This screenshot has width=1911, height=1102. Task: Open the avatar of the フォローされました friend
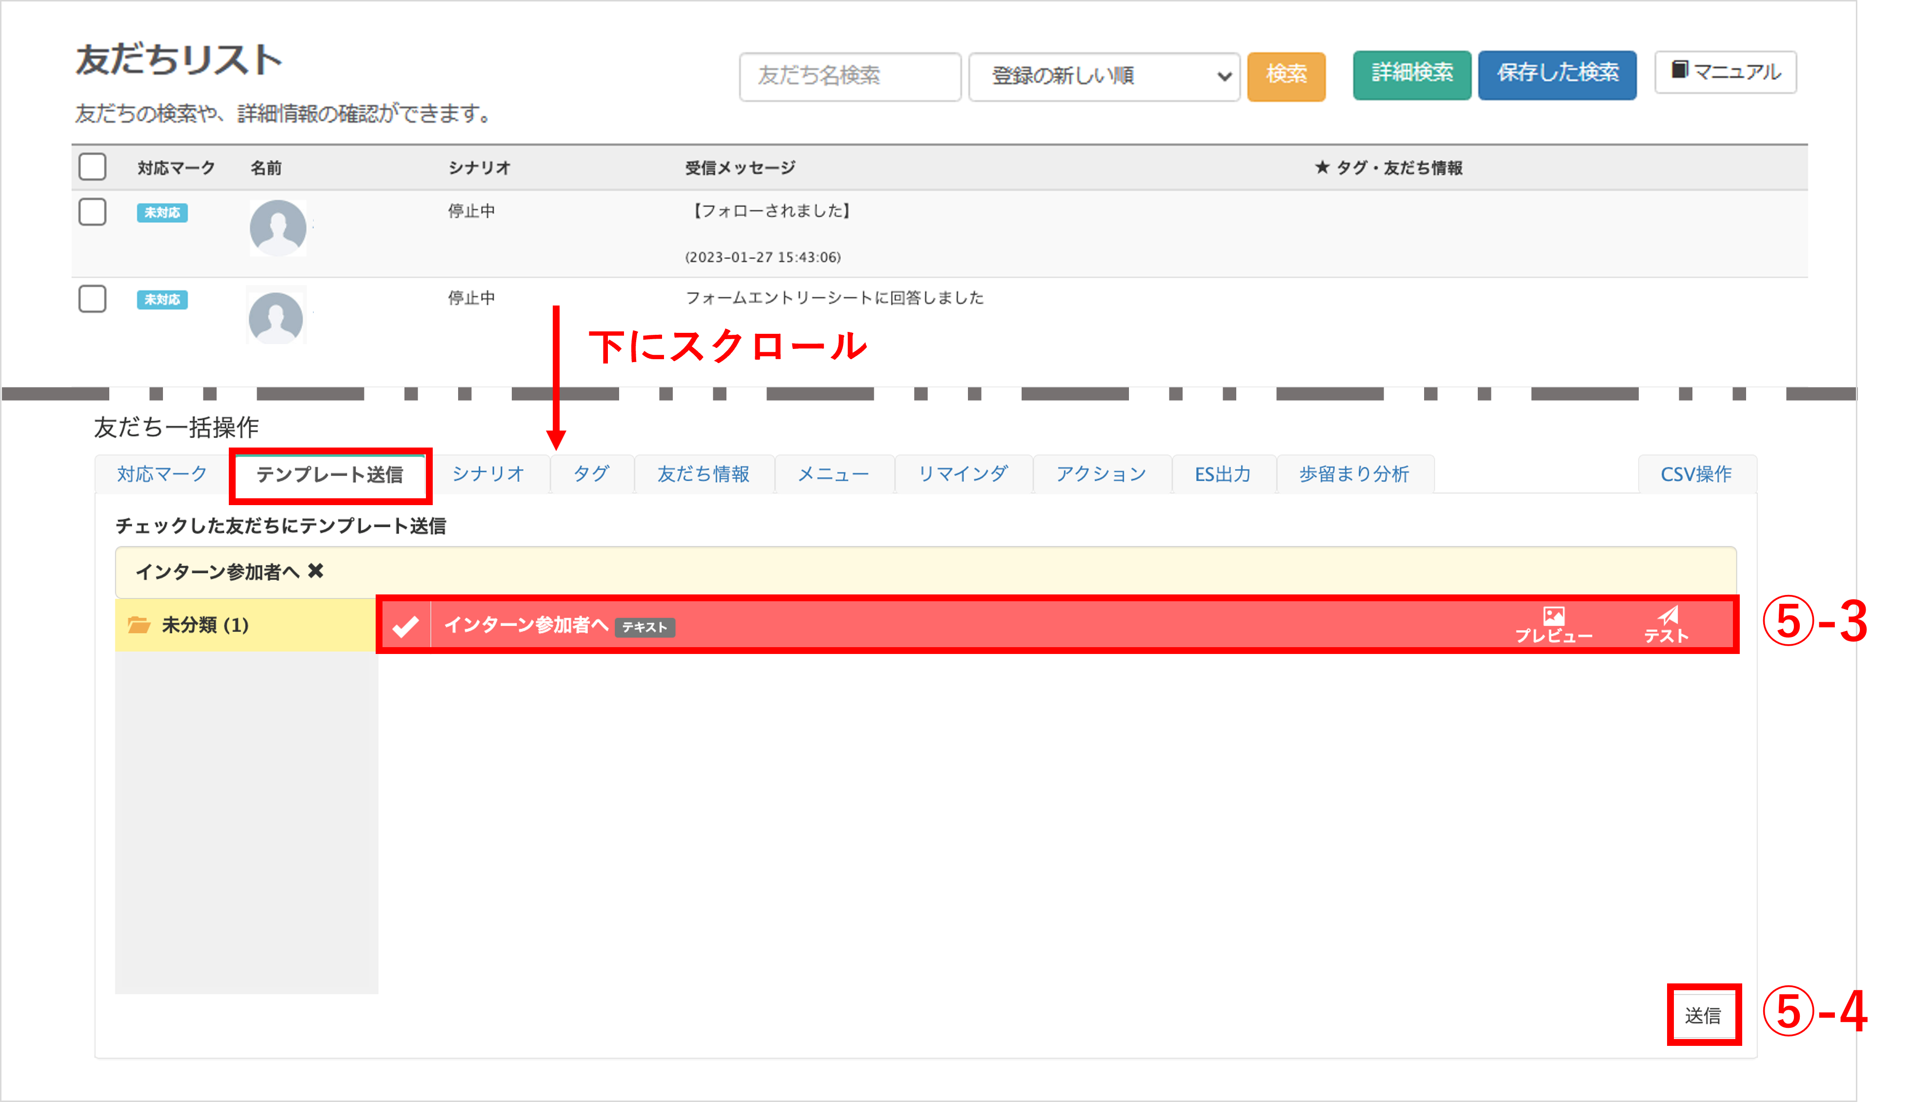pyautogui.click(x=278, y=228)
